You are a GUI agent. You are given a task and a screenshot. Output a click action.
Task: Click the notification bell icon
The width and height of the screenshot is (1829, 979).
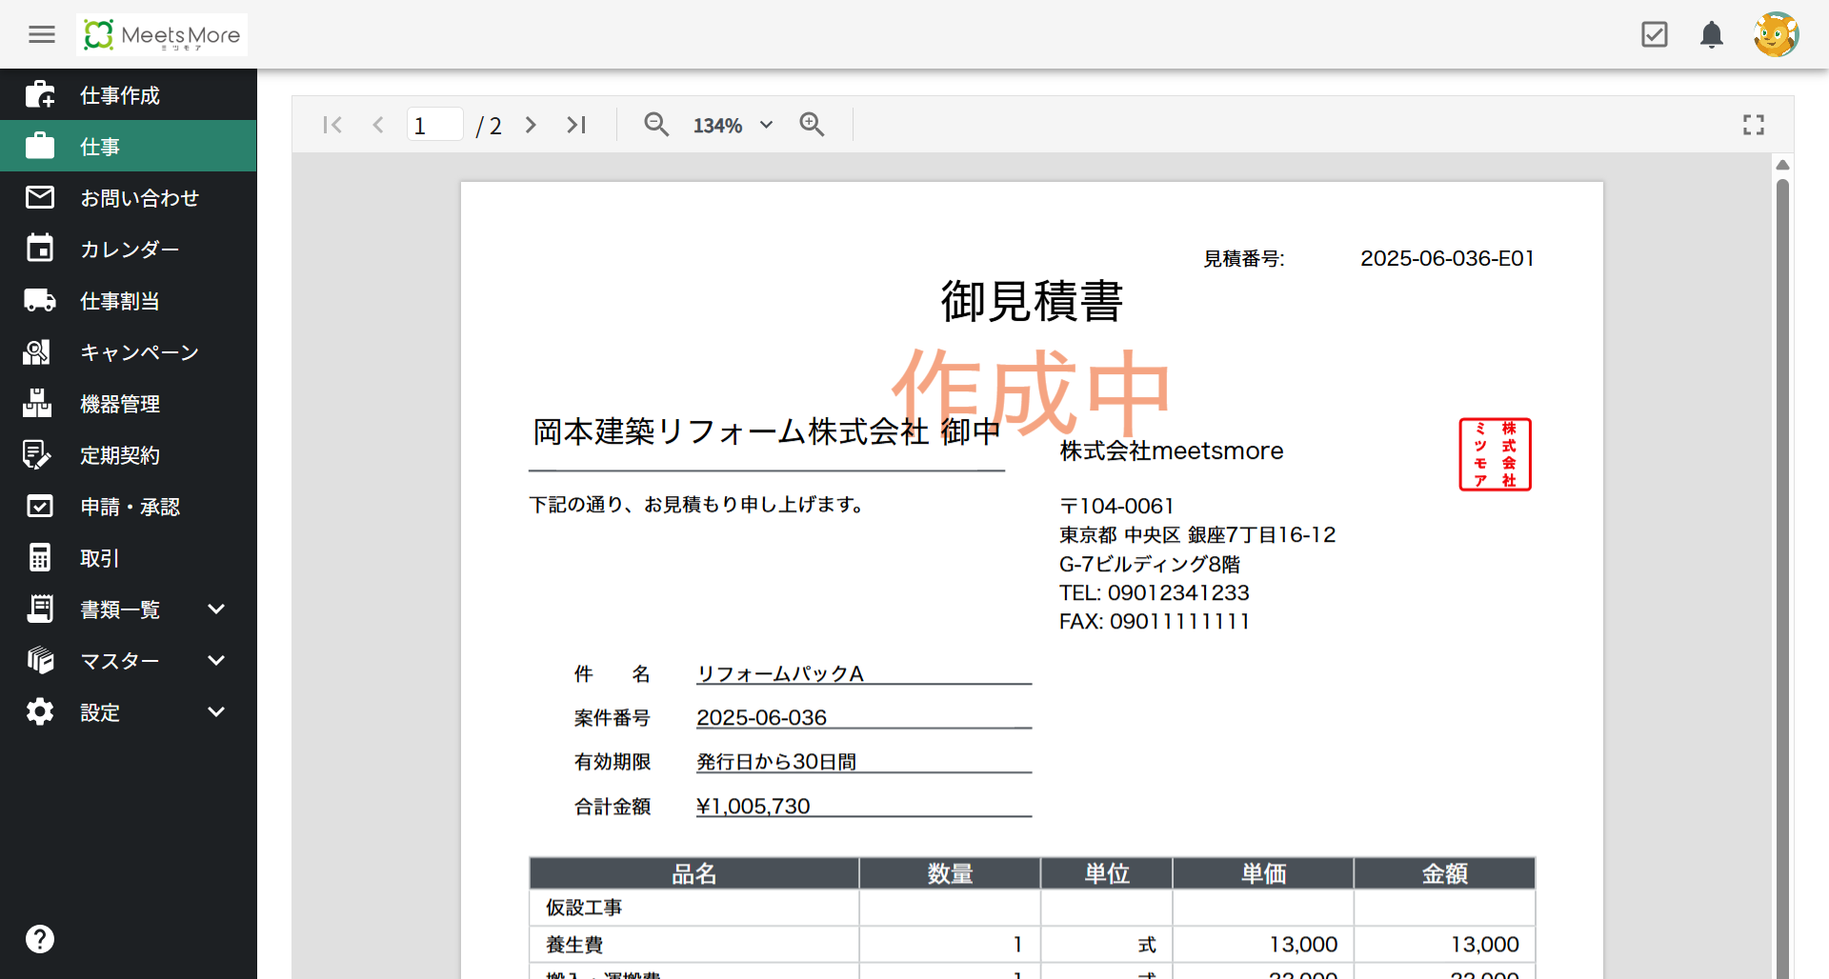pyautogui.click(x=1711, y=35)
